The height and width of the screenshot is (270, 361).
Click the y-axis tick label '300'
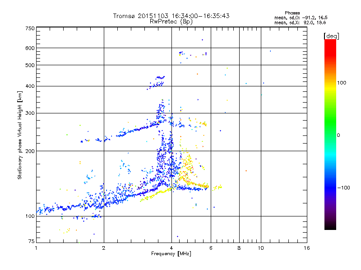(x=30, y=113)
